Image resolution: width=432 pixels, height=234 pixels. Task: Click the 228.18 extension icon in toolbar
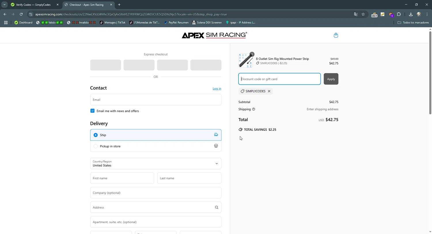coord(374,14)
